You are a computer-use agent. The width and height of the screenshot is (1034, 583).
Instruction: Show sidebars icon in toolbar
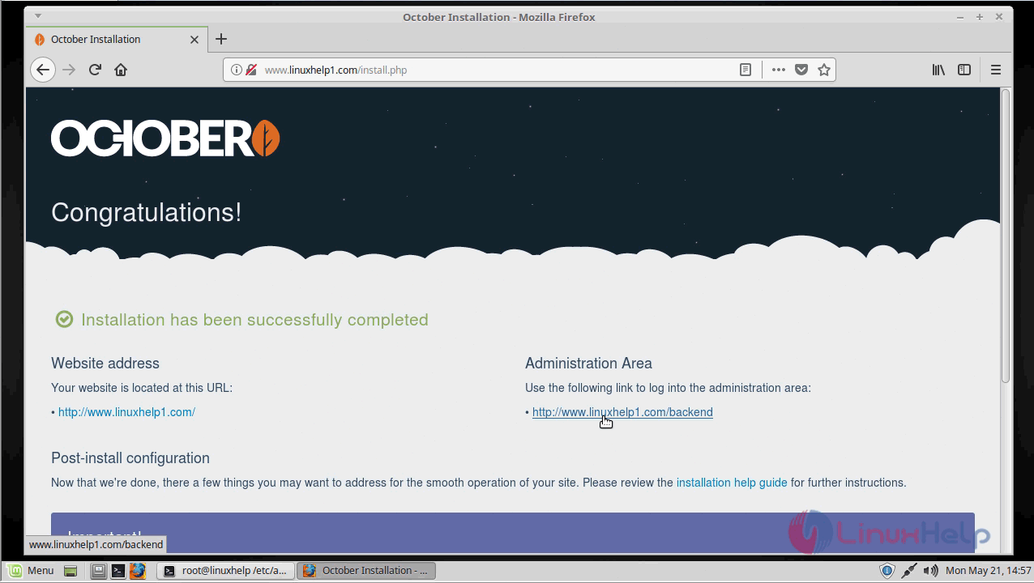pos(964,70)
